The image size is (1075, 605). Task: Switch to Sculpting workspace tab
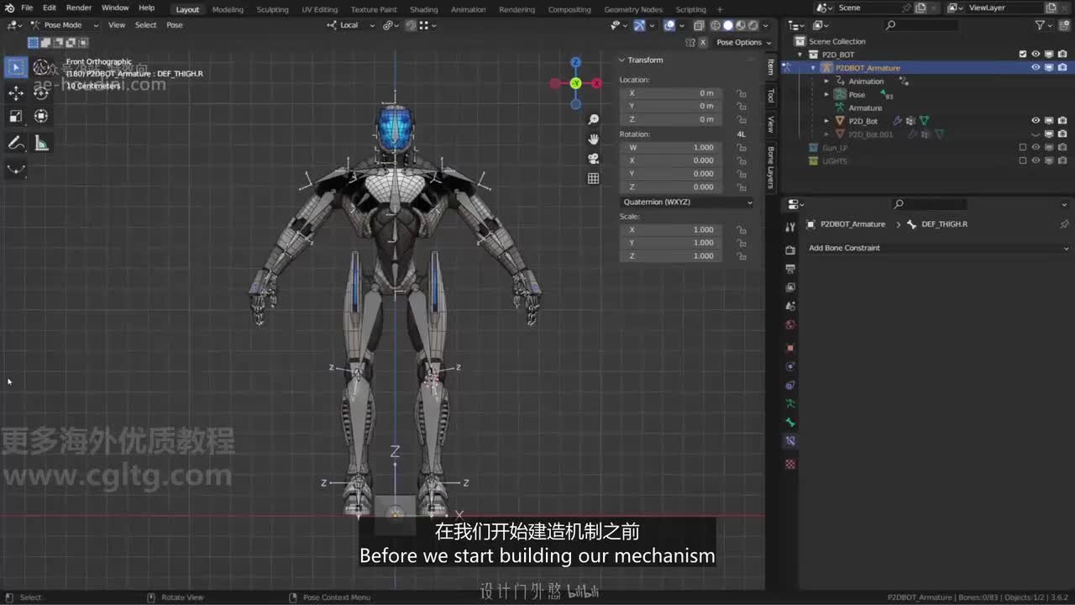click(272, 9)
